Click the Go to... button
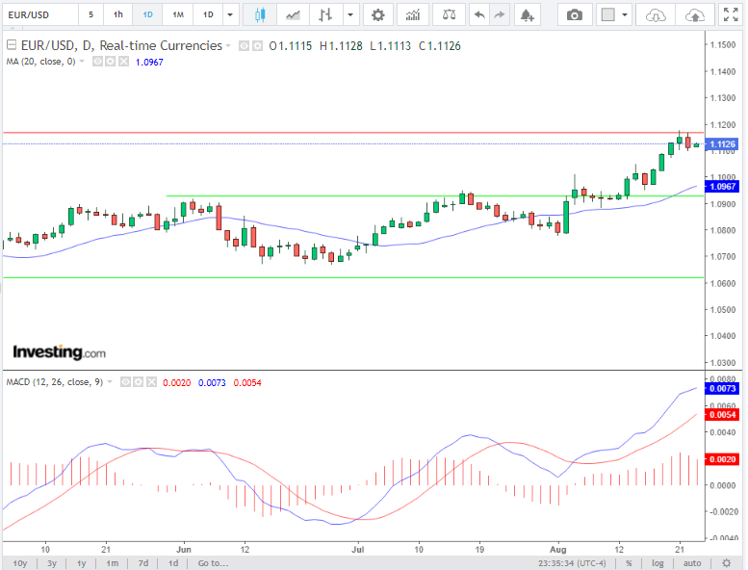Viewport: 748px width, 570px height. [212, 562]
